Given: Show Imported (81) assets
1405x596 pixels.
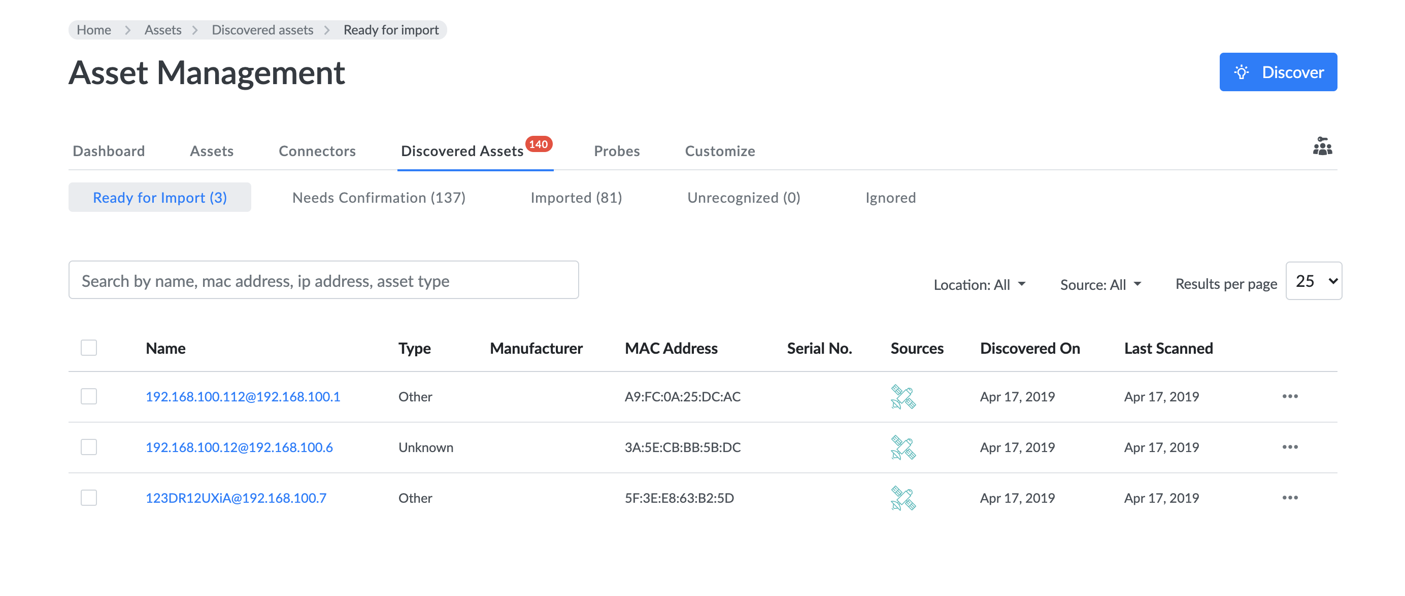Looking at the screenshot, I should tap(576, 197).
